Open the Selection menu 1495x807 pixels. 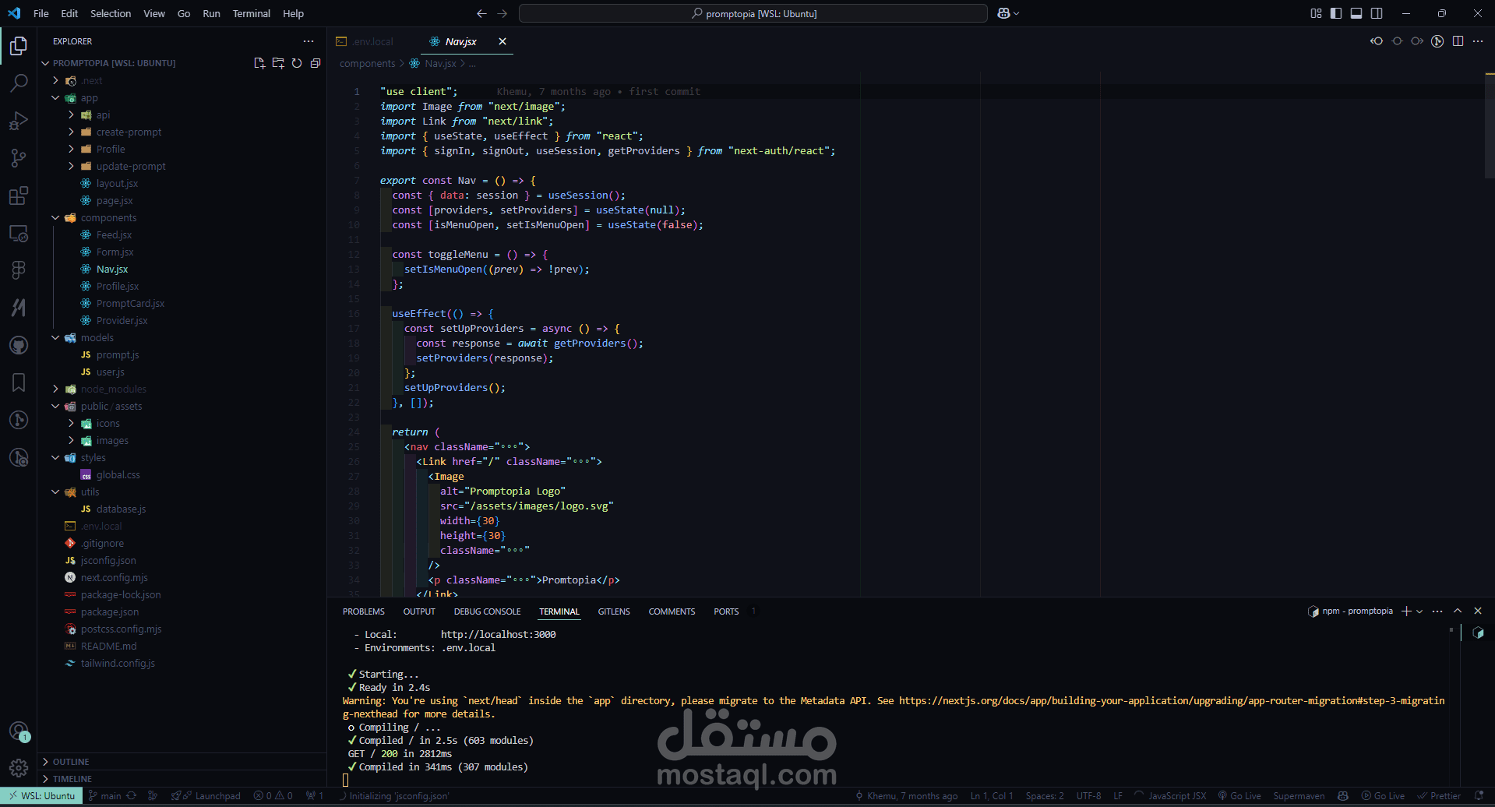click(111, 13)
